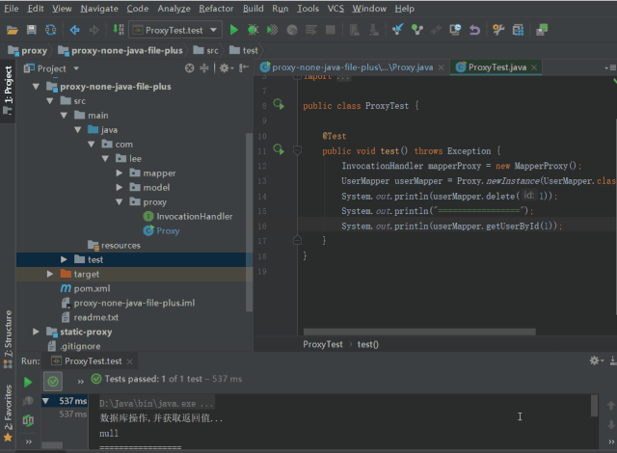Run ProxyTest.test with the green toolbar arrow
The height and width of the screenshot is (453, 617).
pyautogui.click(x=233, y=30)
